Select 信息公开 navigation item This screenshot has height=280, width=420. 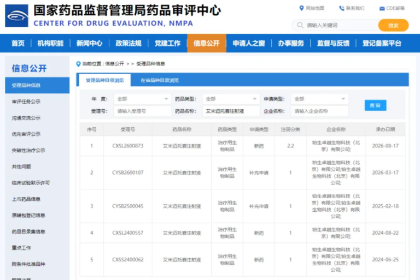(x=207, y=43)
